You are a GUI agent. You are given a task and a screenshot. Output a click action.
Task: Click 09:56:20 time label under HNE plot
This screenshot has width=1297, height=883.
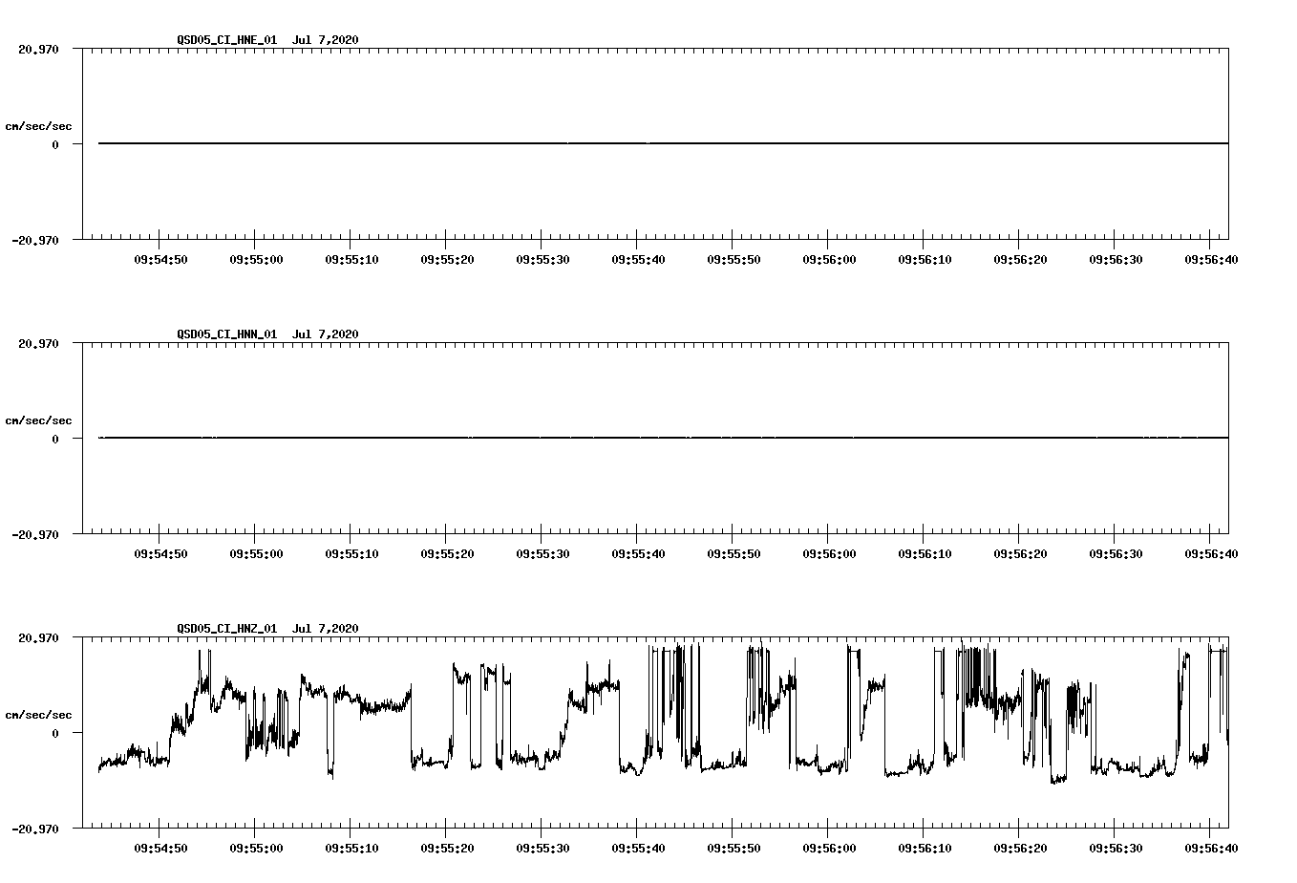(x=1020, y=259)
